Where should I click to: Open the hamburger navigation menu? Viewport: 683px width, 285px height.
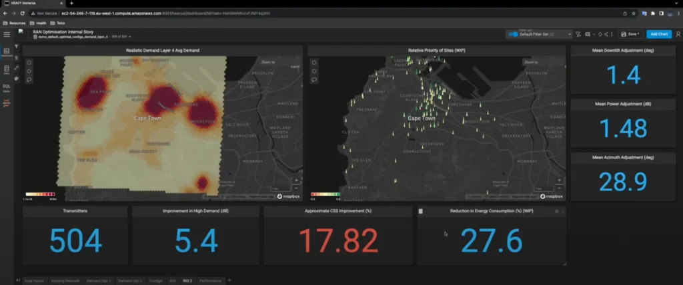pyautogui.click(x=7, y=35)
